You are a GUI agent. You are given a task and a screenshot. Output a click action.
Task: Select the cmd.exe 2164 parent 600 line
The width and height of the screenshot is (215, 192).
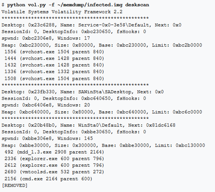click(48, 179)
